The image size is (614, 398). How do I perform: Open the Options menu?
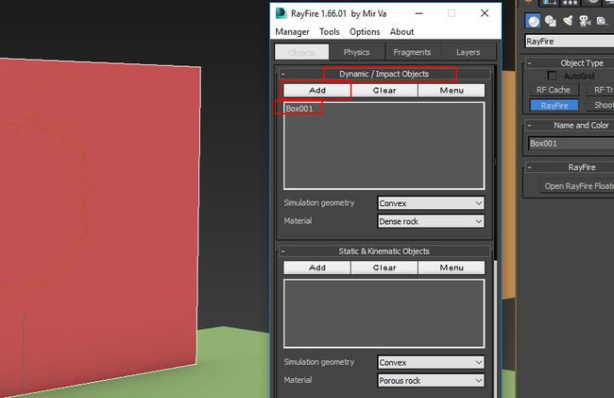point(365,32)
